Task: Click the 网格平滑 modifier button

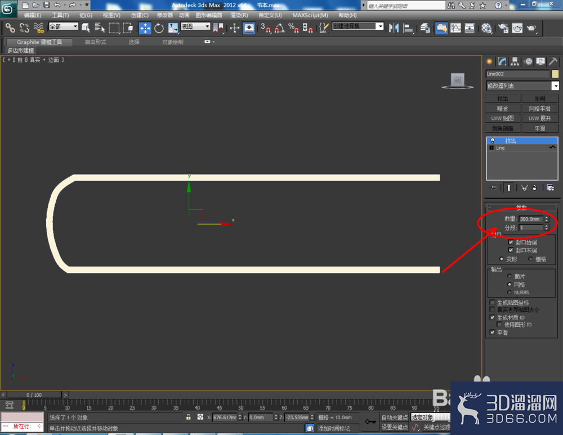Action: click(540, 109)
